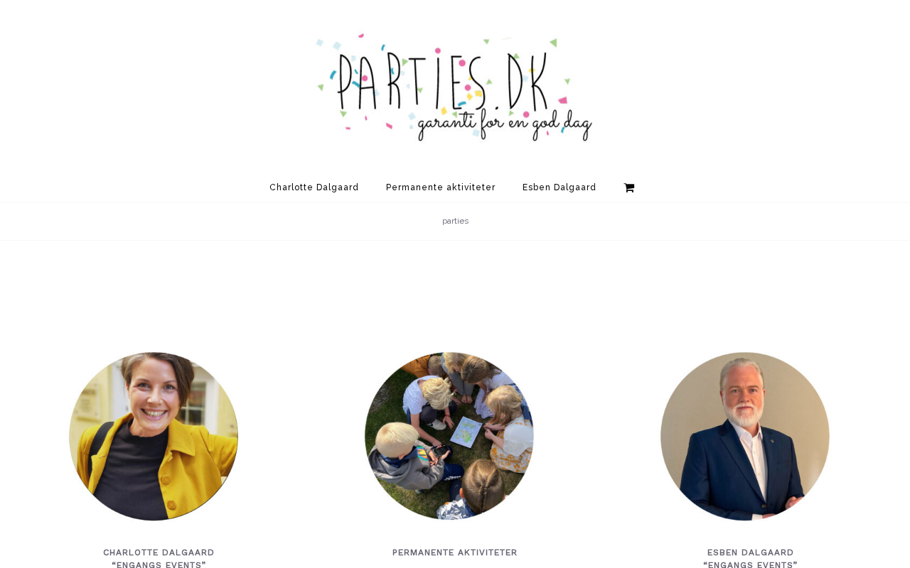
Task: Open the shopping cart icon
Action: pyautogui.click(x=628, y=187)
